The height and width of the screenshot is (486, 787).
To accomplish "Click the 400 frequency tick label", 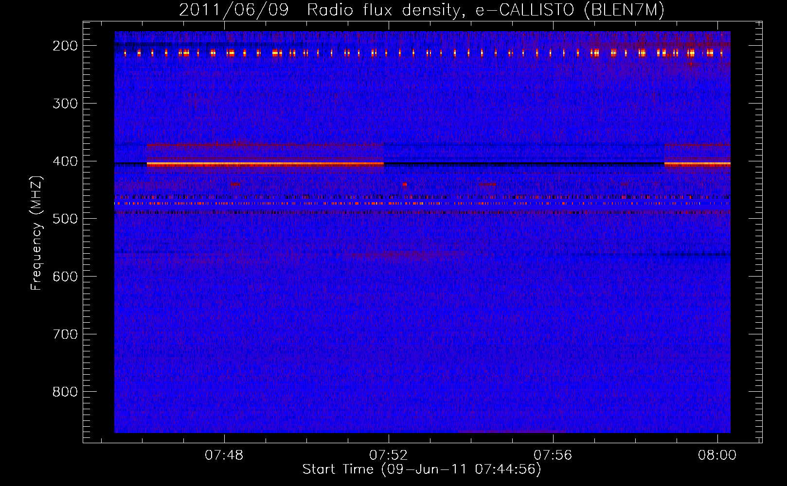I will coord(65,161).
